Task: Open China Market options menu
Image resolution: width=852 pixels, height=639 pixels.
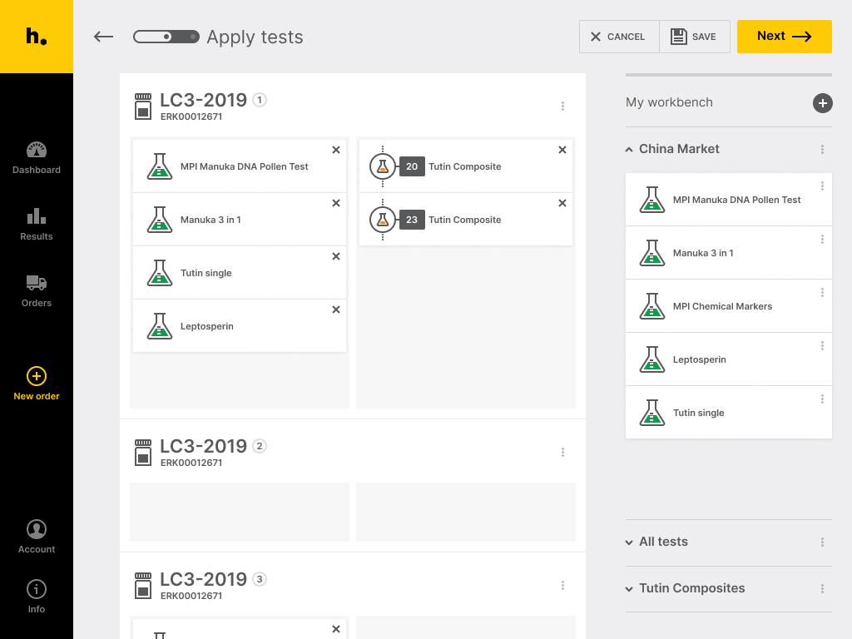Action: (822, 150)
